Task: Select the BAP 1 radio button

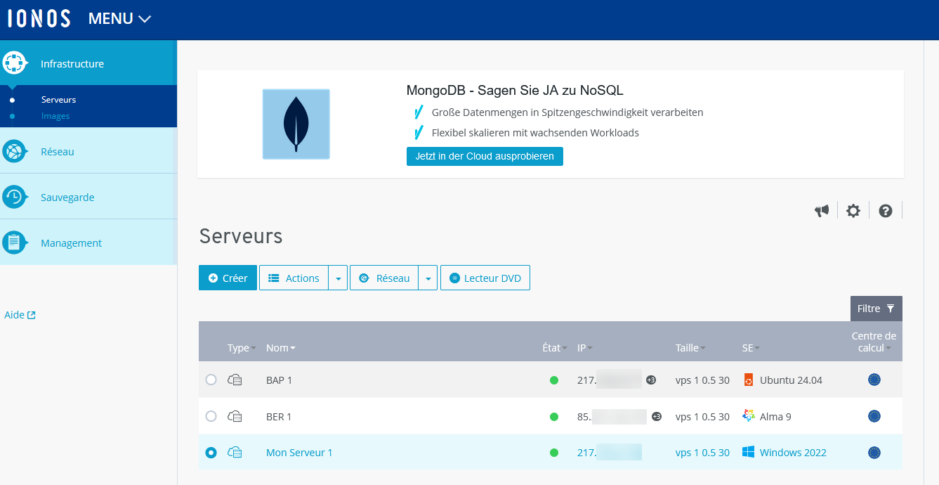Action: pyautogui.click(x=211, y=380)
